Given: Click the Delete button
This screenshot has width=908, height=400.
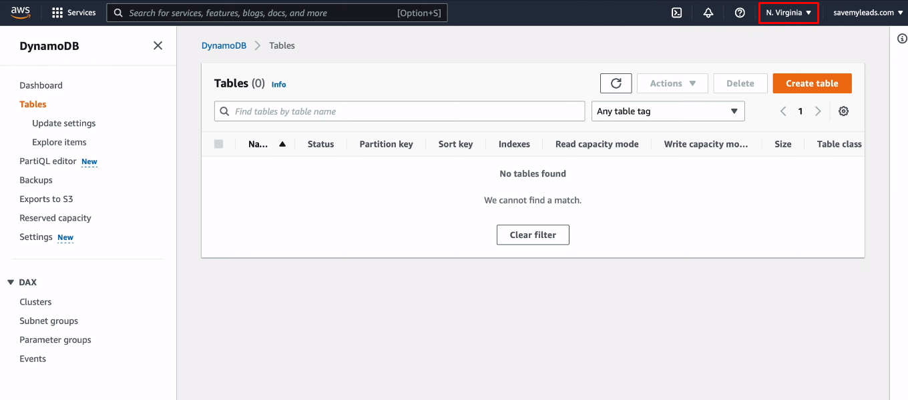Looking at the screenshot, I should pos(740,83).
